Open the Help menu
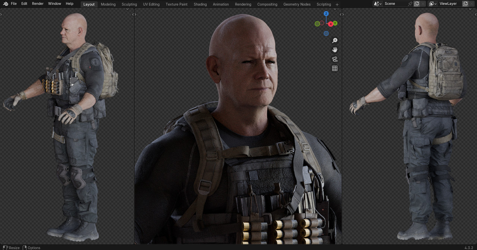The image size is (477, 250). pos(69,4)
